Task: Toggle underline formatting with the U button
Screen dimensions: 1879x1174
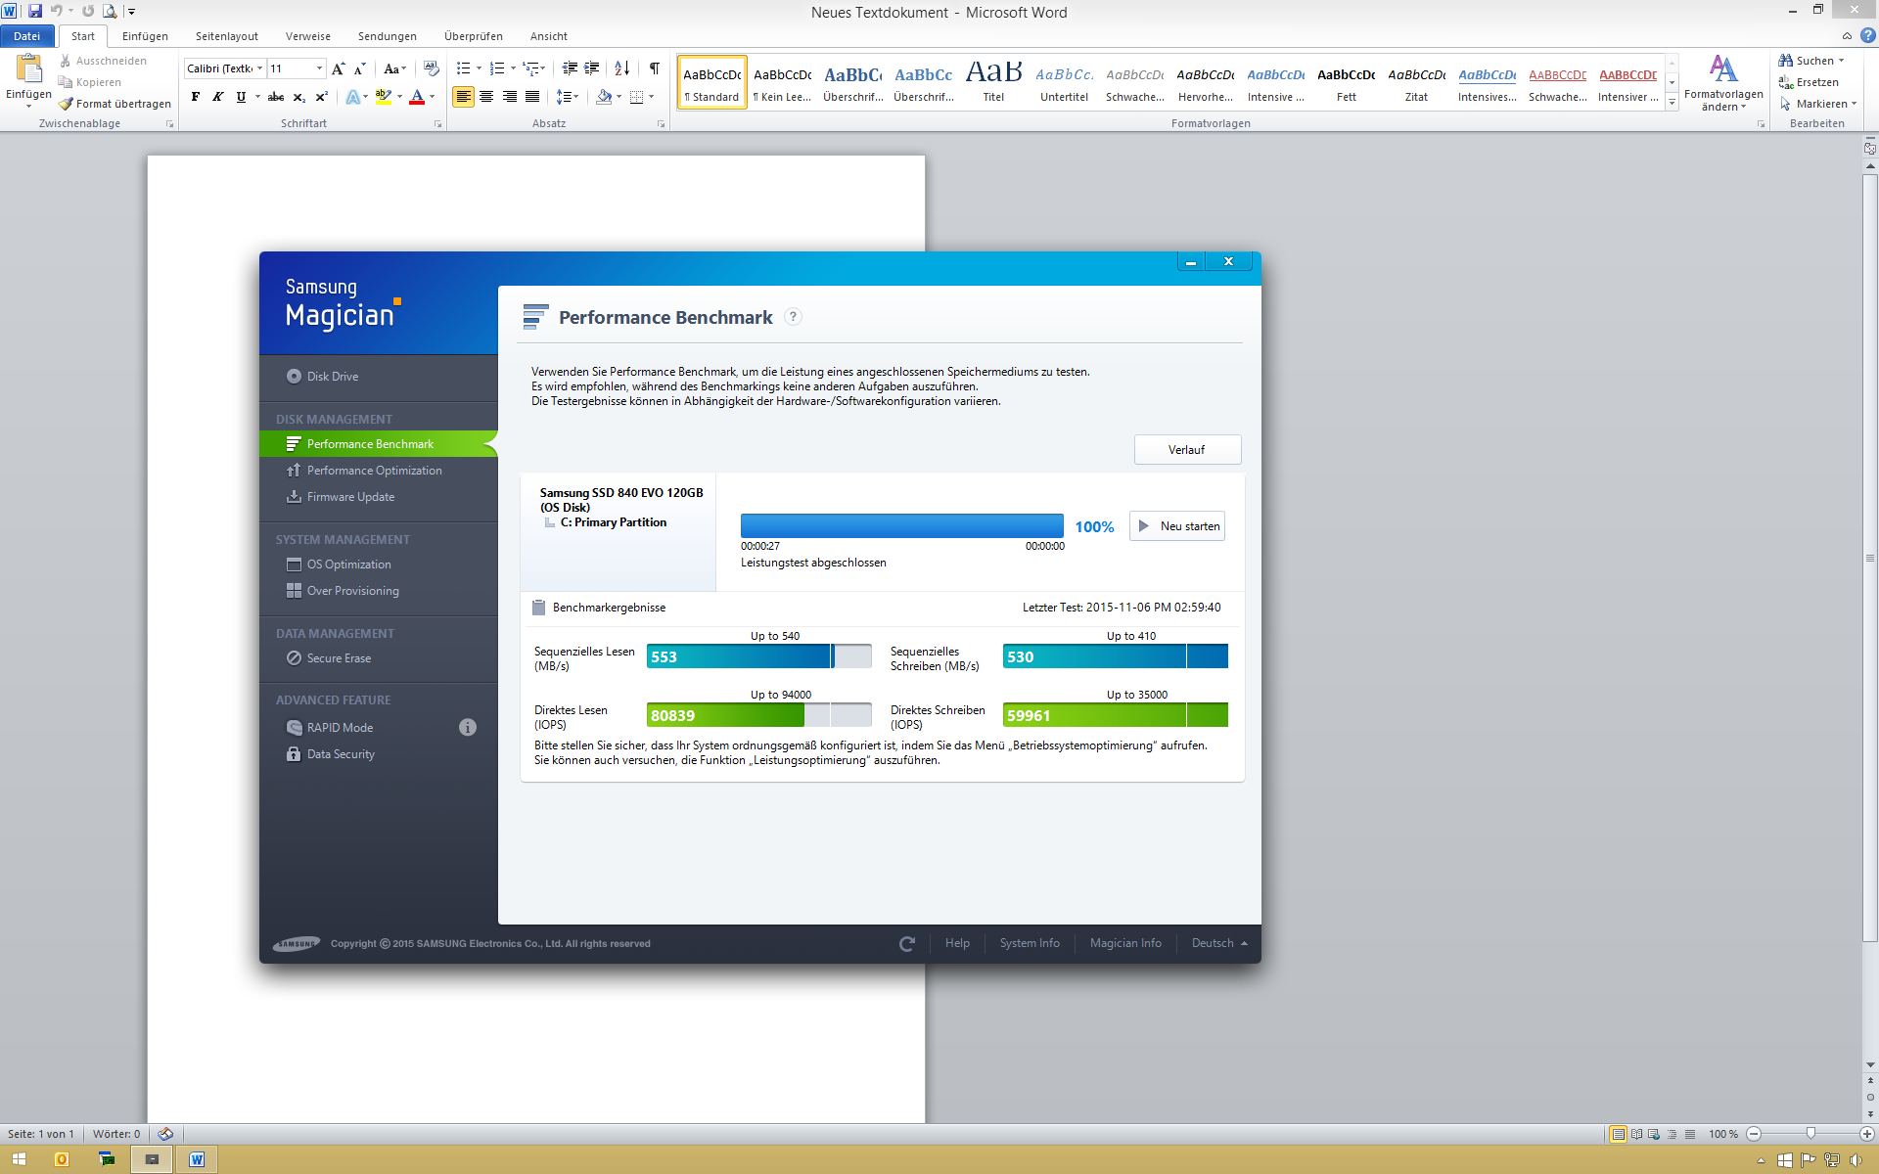Action: [241, 97]
